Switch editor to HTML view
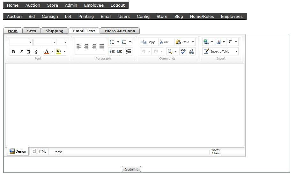296x181 pixels. tap(39, 151)
